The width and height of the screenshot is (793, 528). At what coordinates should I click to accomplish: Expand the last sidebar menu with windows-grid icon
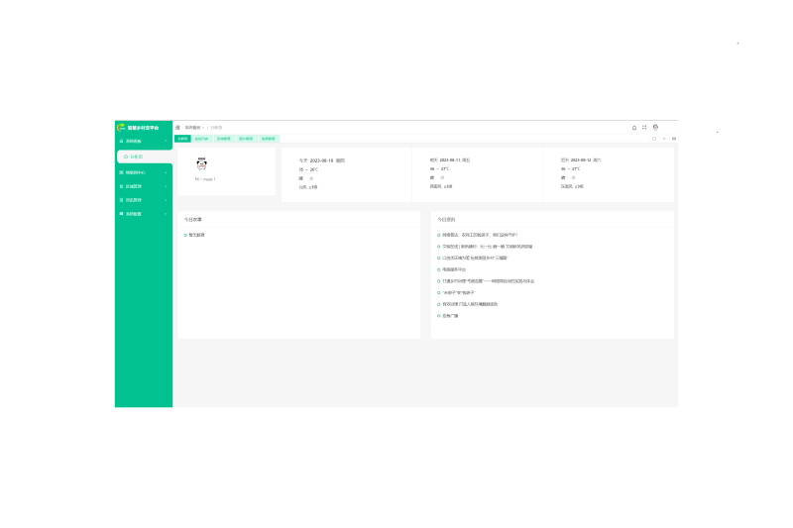coord(144,214)
